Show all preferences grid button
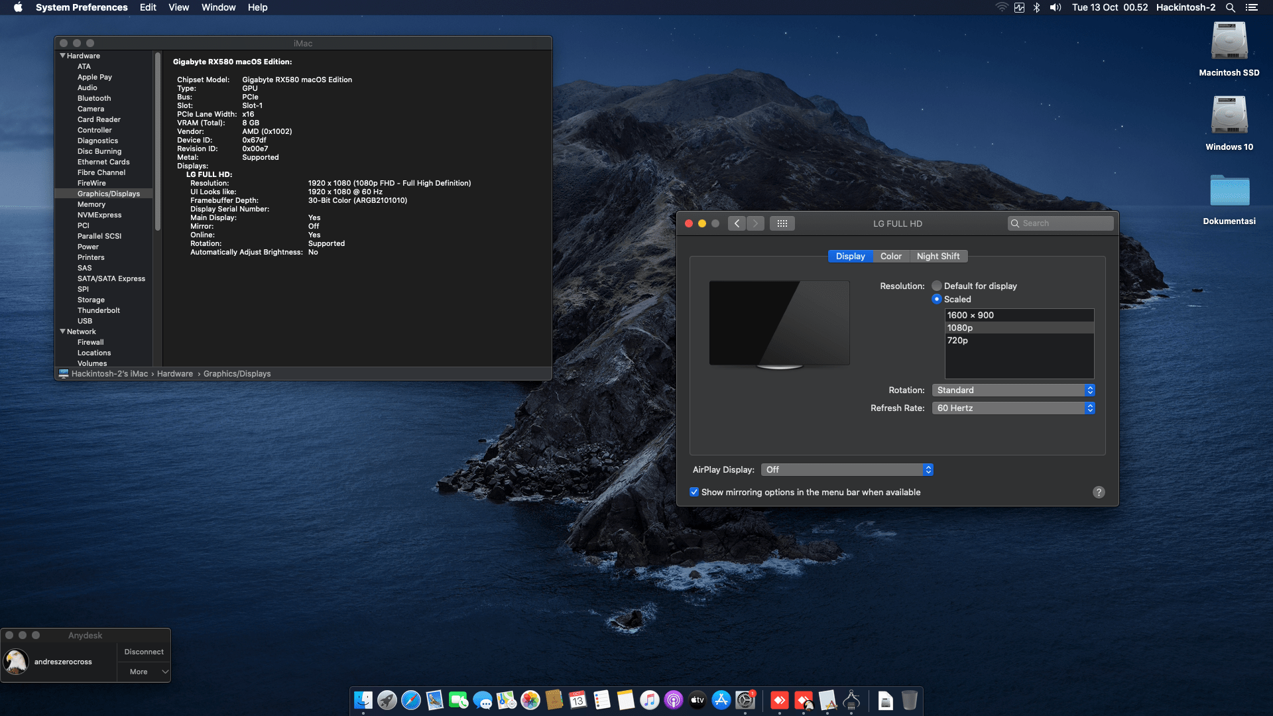The image size is (1273, 716). (782, 223)
